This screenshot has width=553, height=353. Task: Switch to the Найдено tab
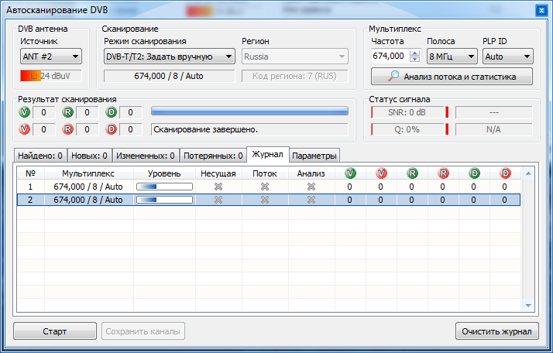pos(41,156)
